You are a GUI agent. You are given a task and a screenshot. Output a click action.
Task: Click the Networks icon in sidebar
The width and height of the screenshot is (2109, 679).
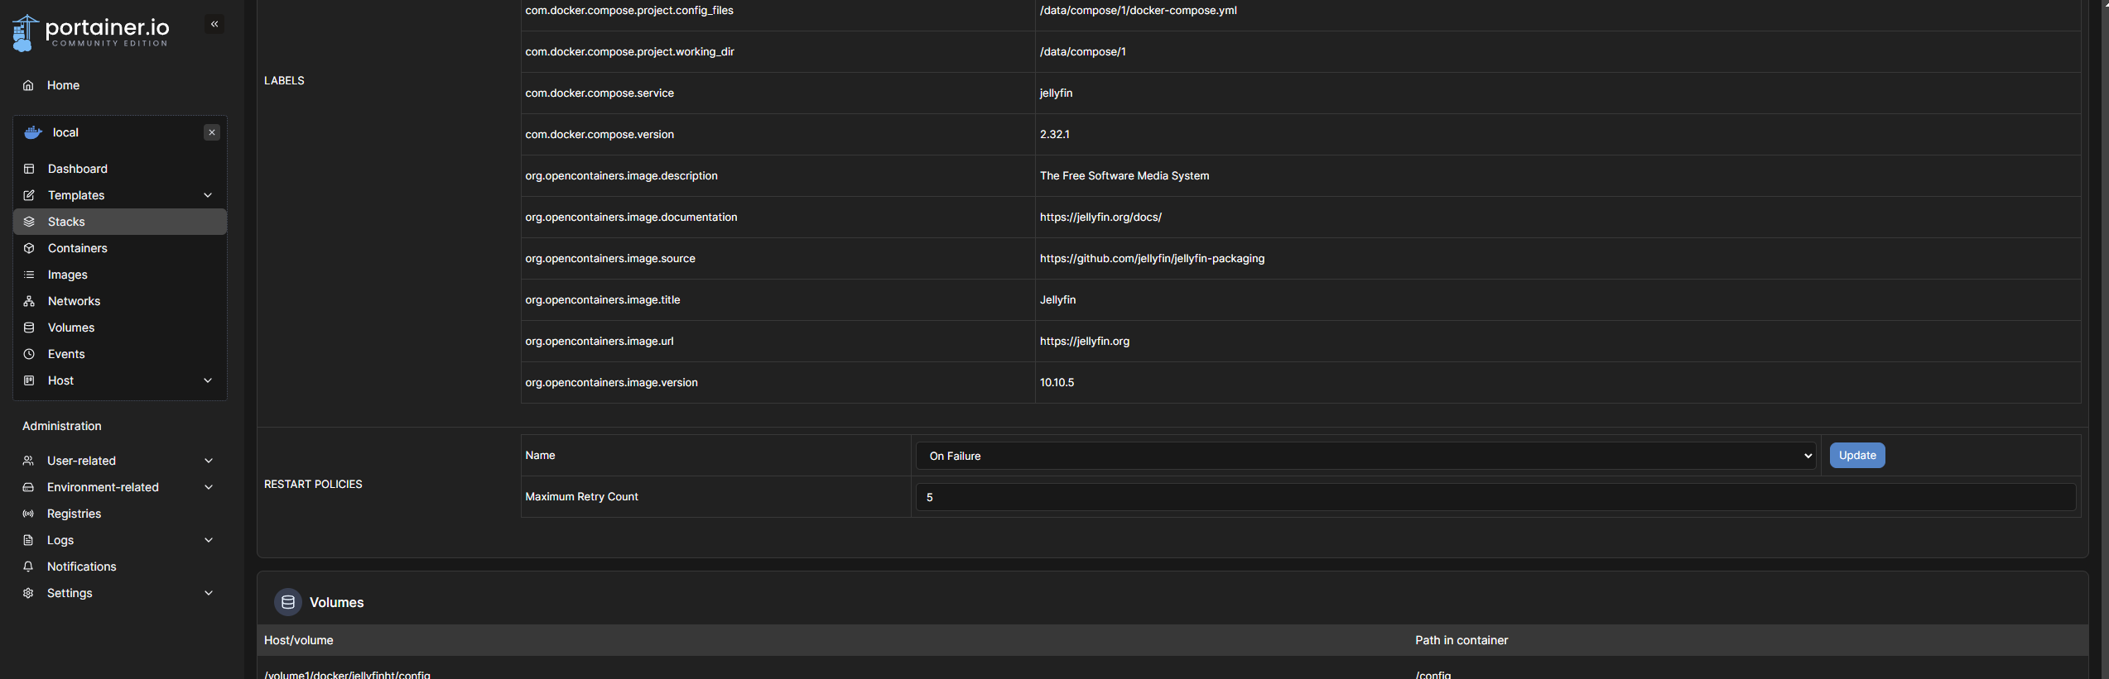pos(29,301)
